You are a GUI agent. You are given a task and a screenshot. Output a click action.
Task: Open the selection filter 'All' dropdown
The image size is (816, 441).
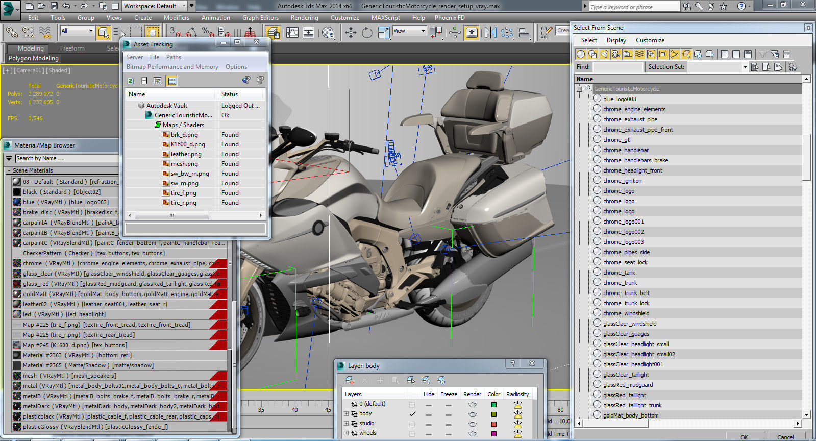pos(77,31)
